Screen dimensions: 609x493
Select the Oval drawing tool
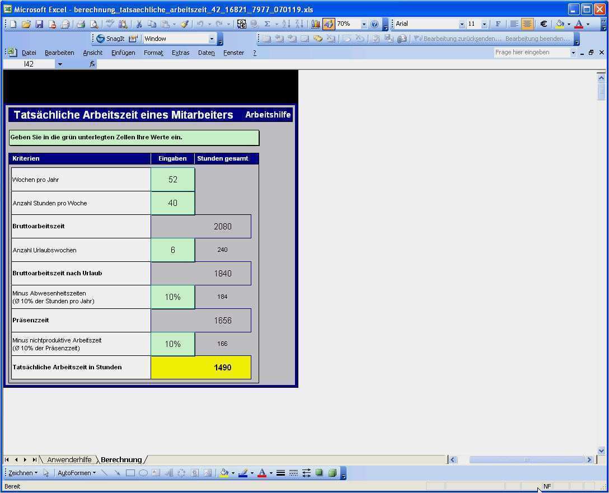click(x=143, y=473)
